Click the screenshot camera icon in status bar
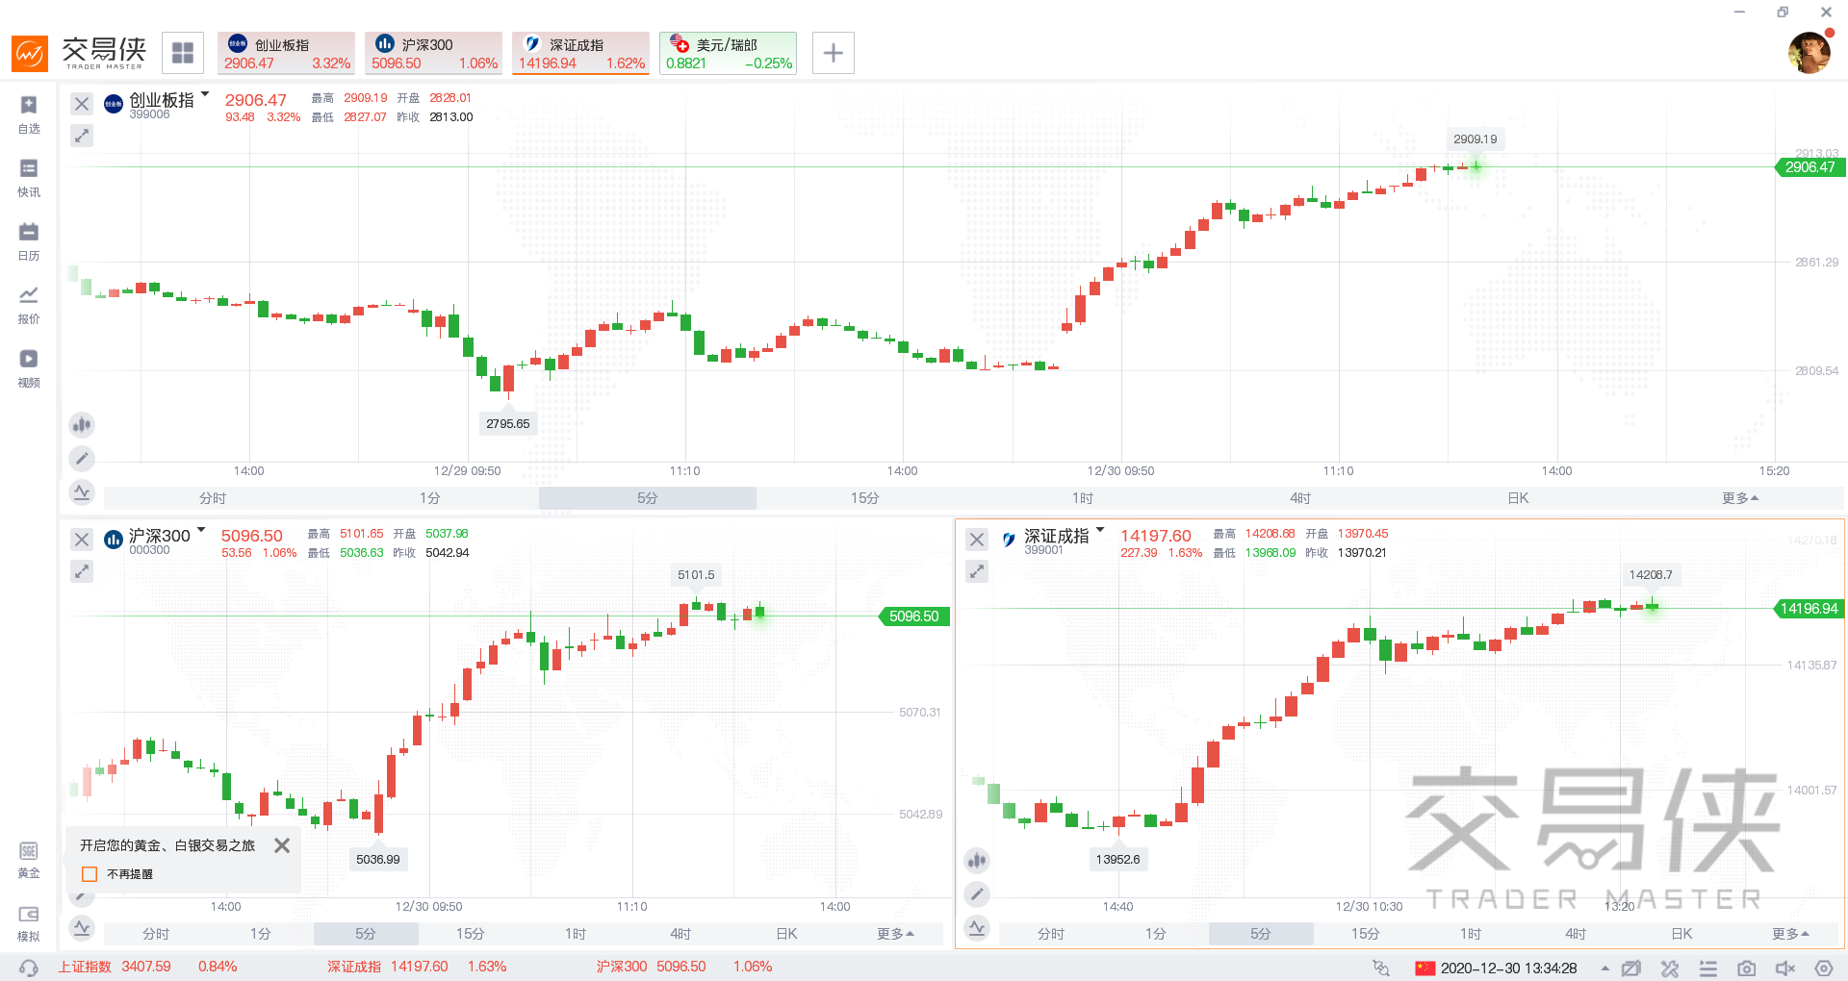This screenshot has width=1848, height=981. [1746, 968]
